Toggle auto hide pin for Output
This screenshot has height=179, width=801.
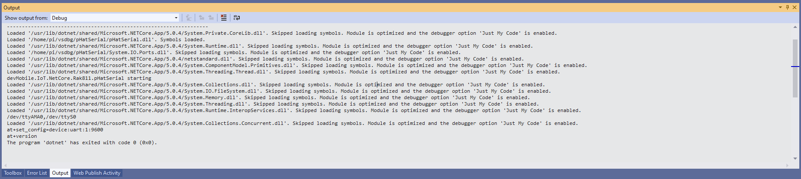coord(787,7)
